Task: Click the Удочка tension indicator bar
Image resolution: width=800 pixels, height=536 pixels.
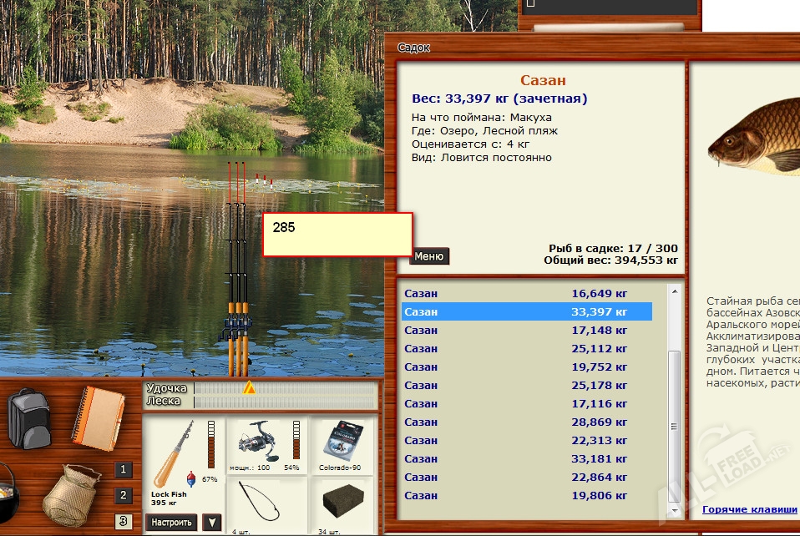Action: pos(284,388)
